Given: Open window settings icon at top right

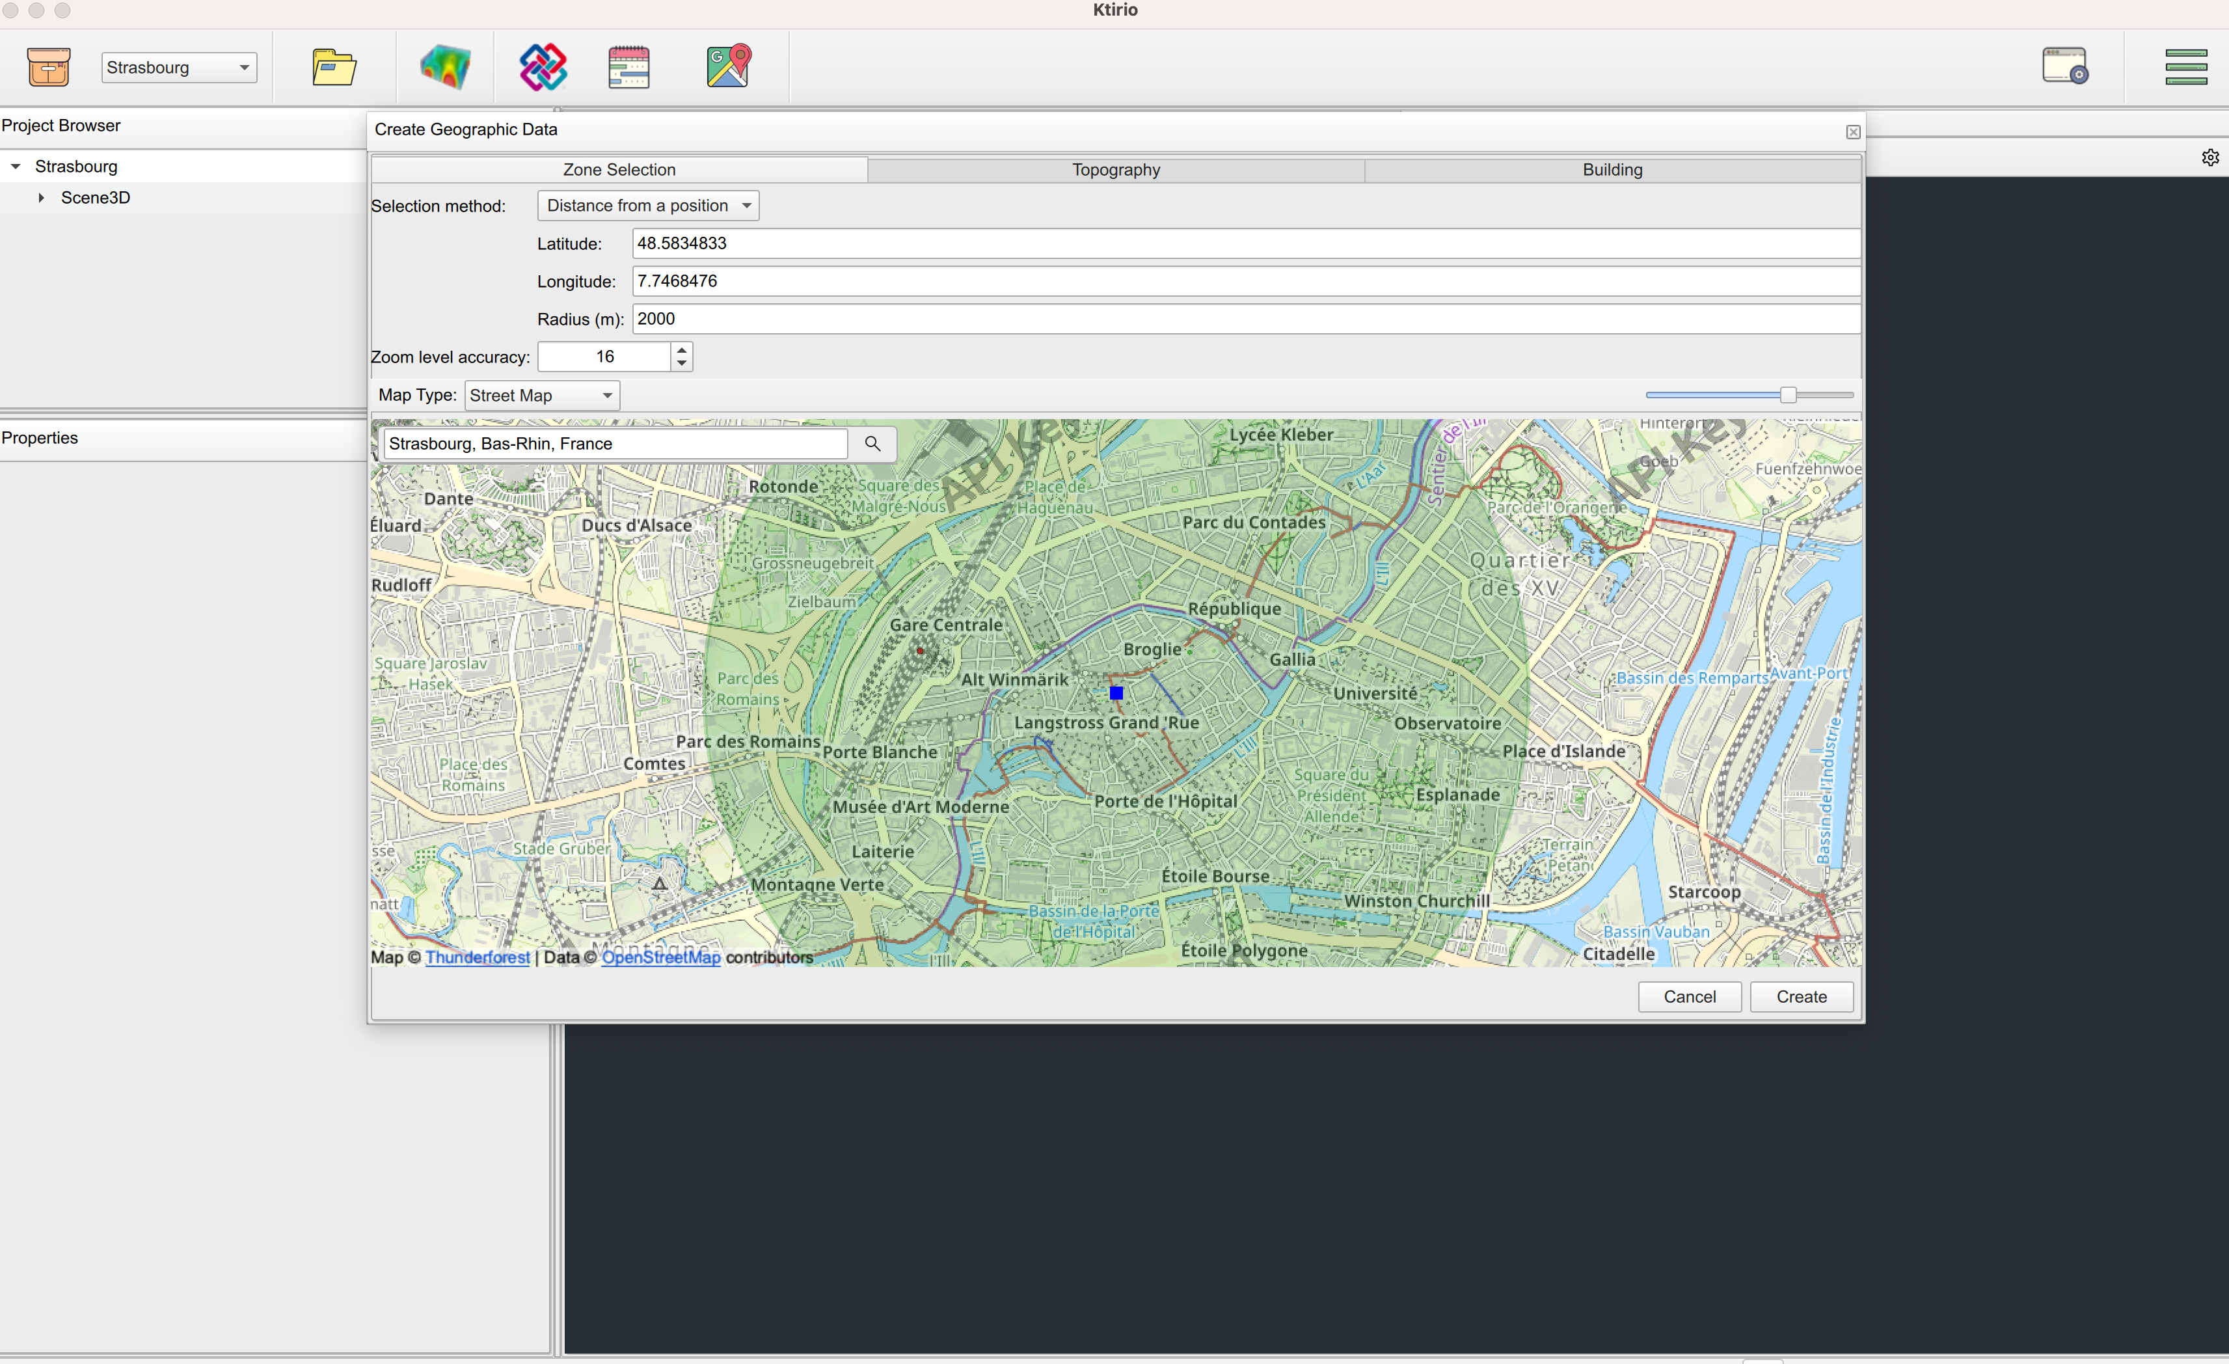Looking at the screenshot, I should (2065, 66).
